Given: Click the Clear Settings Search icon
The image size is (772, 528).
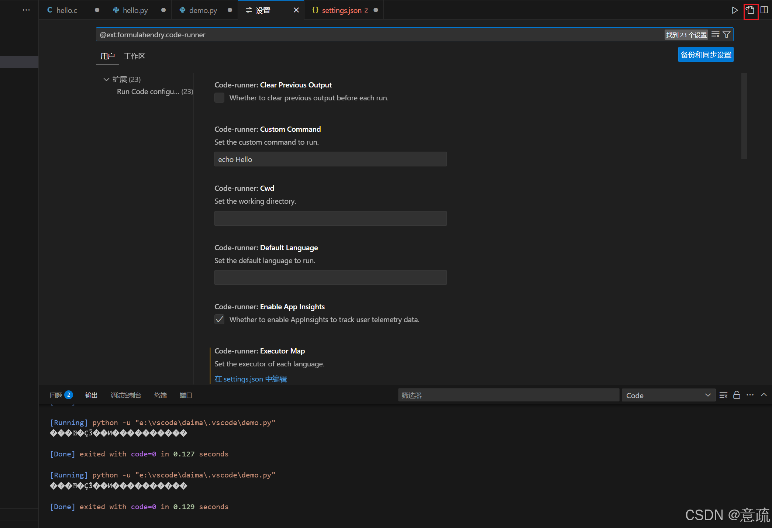Looking at the screenshot, I should (715, 35).
